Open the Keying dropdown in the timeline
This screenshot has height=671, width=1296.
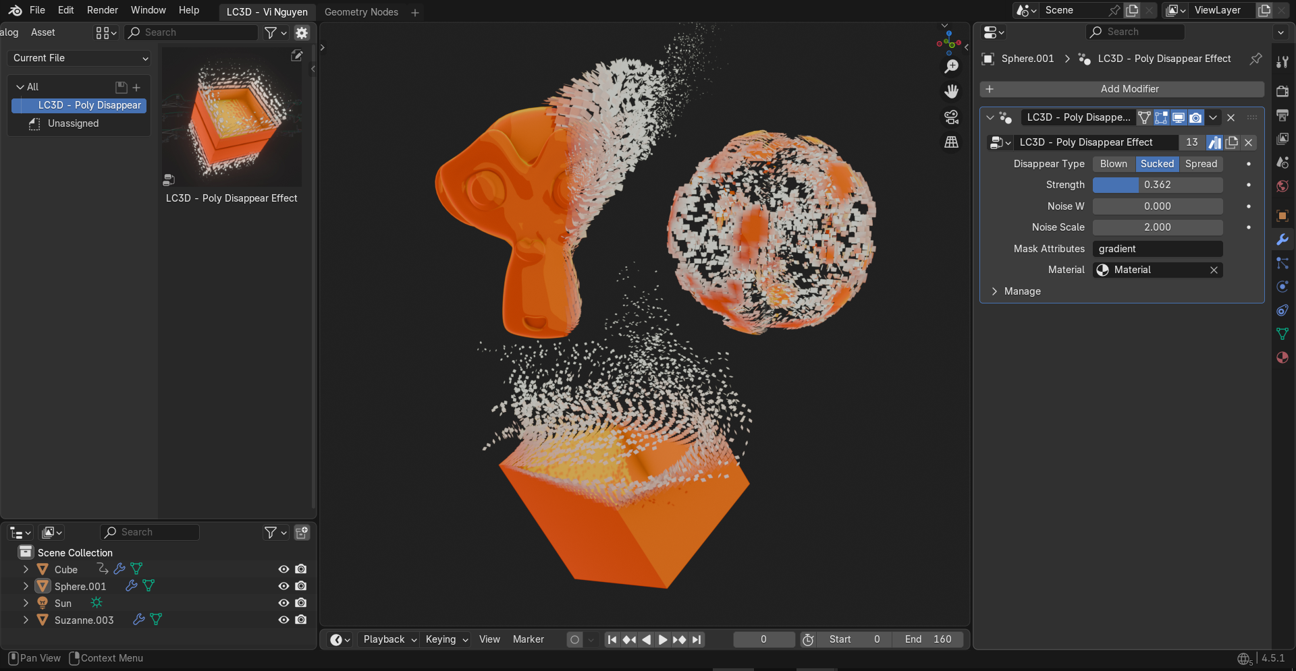[x=446, y=639]
